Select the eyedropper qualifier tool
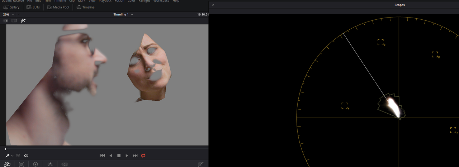459x167 pixels. tap(8, 156)
